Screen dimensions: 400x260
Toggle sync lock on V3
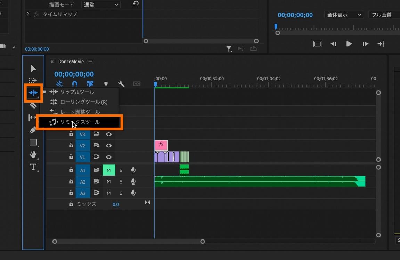point(96,134)
